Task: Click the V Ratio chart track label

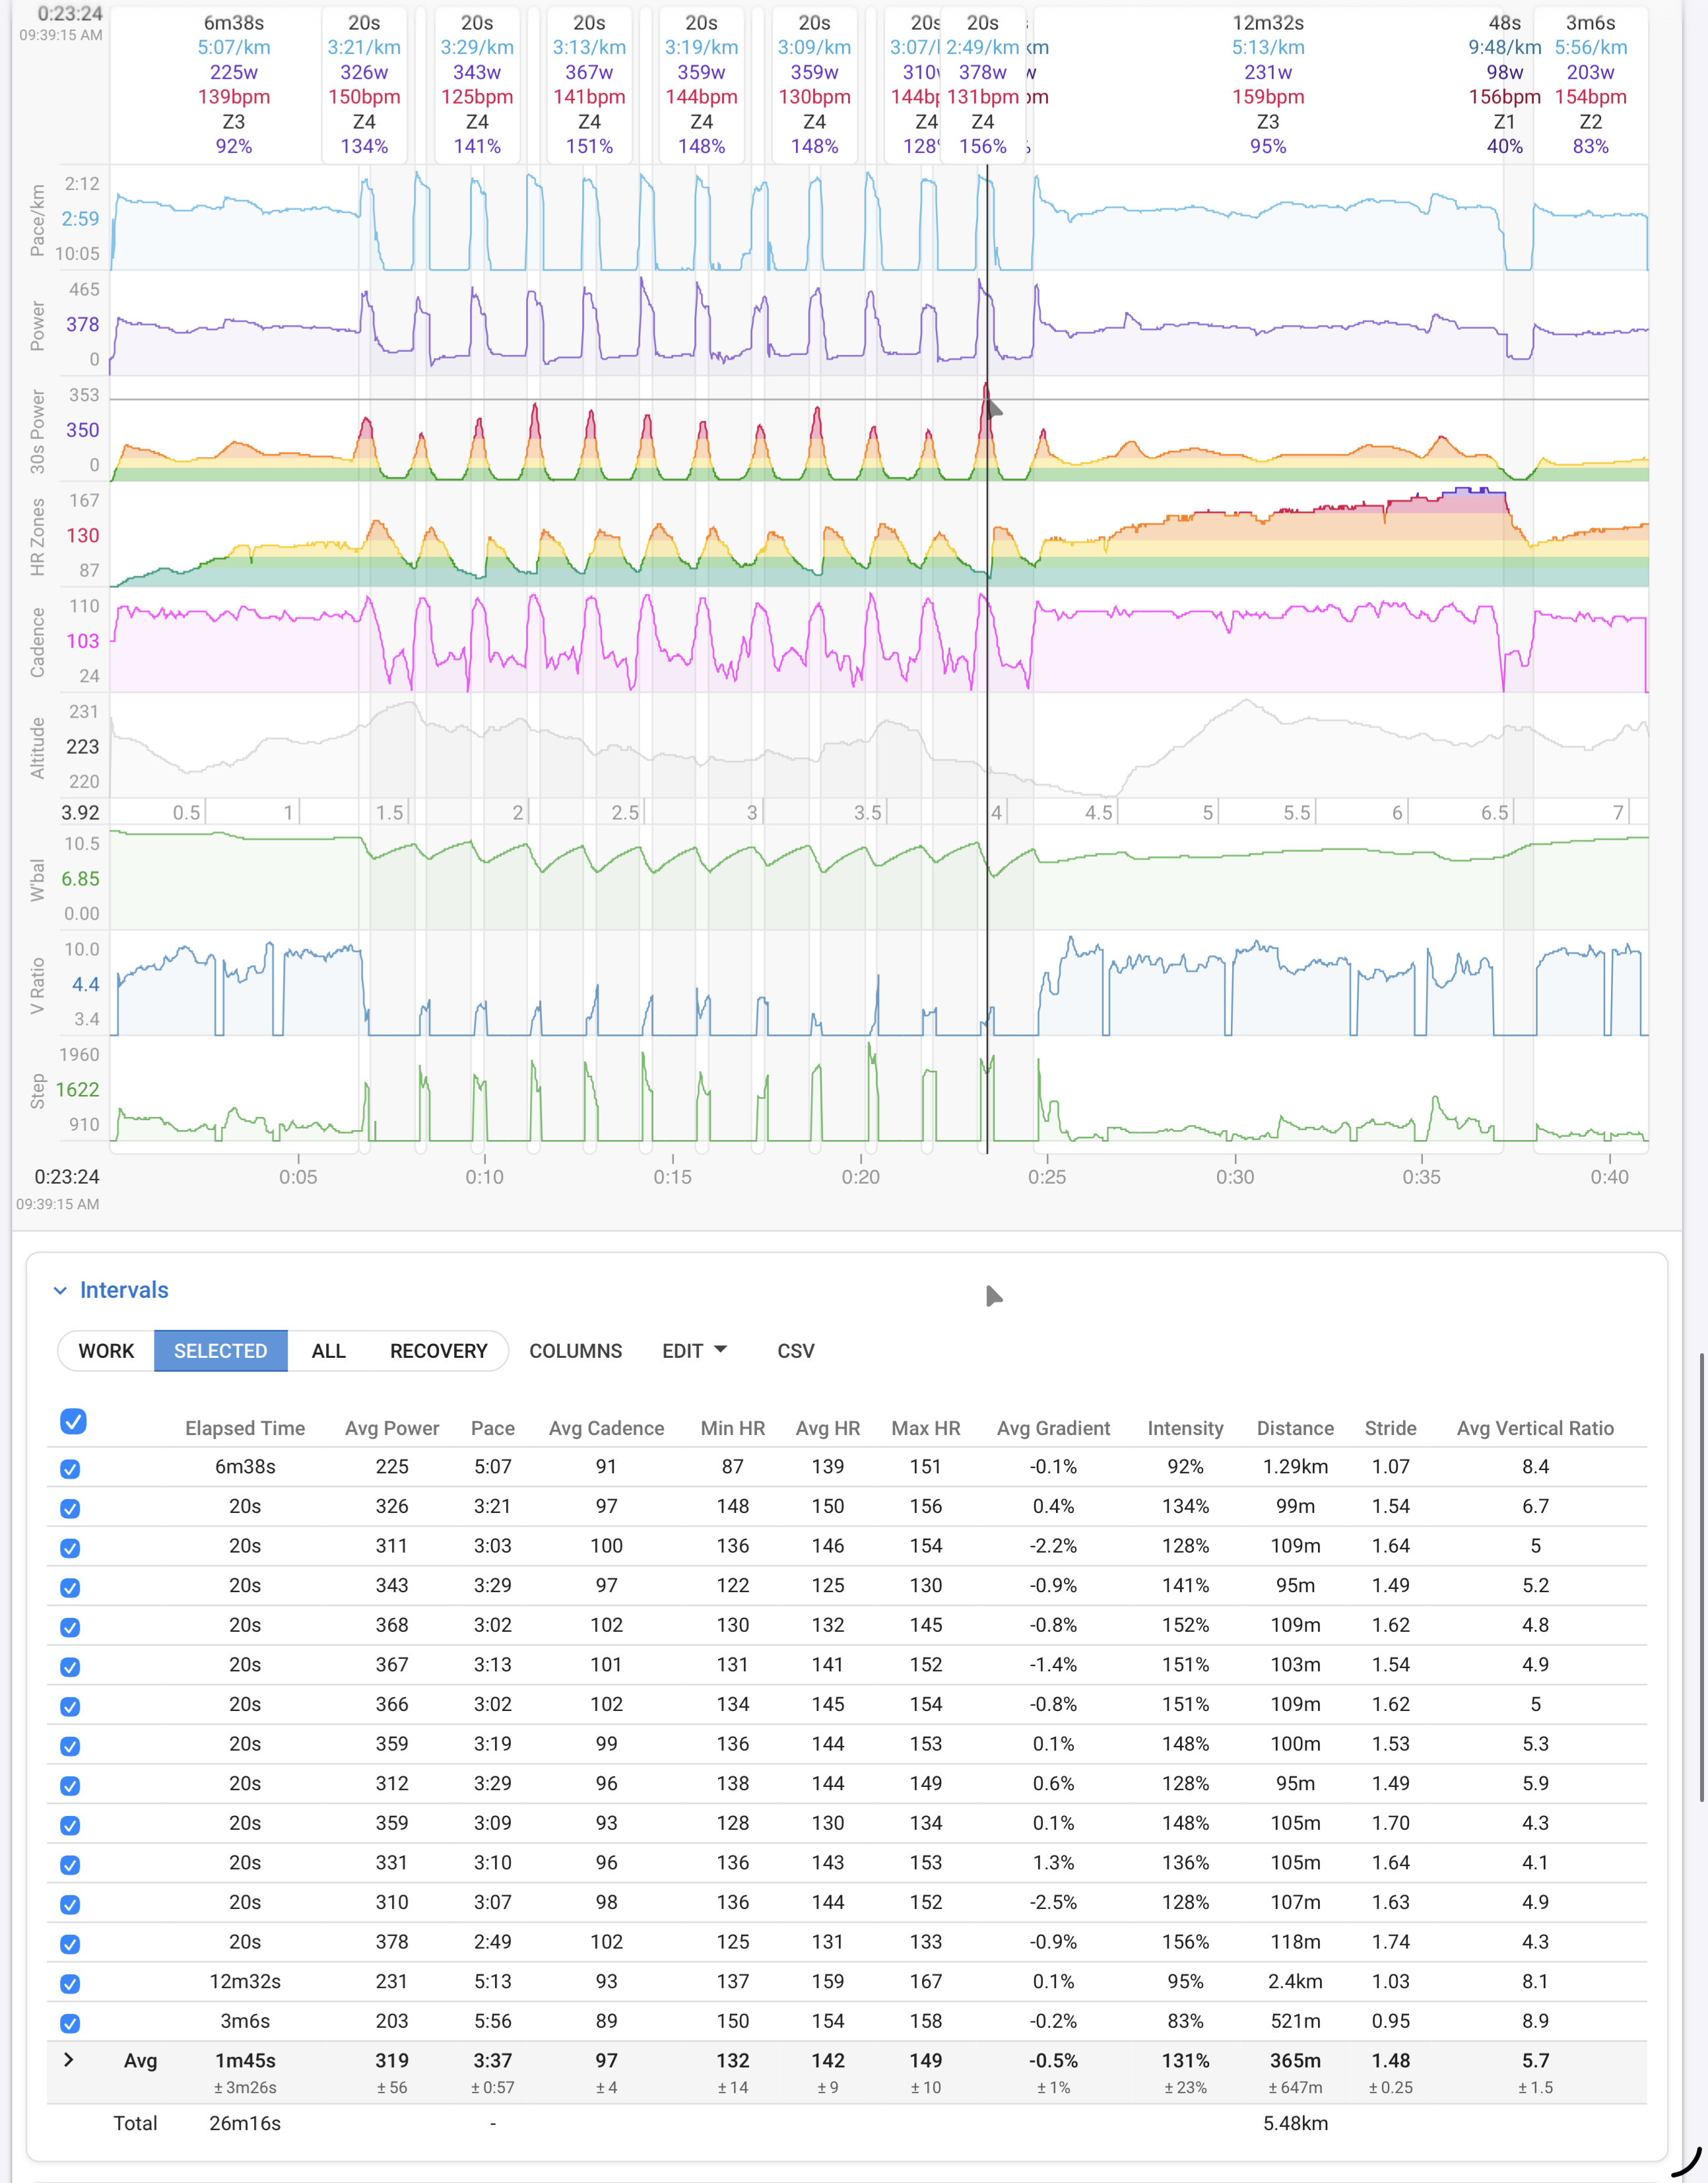Action: 37,985
